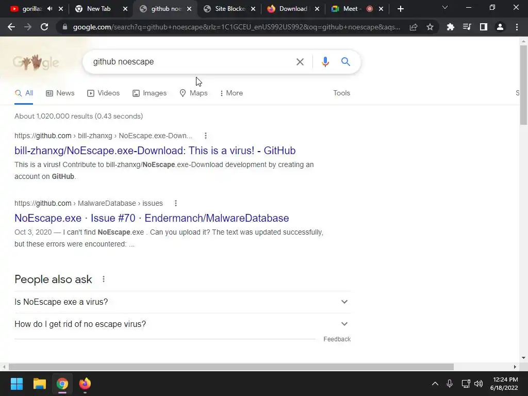528x396 pixels.
Task: Close the Site Blocker tab
Action: [x=253, y=9]
